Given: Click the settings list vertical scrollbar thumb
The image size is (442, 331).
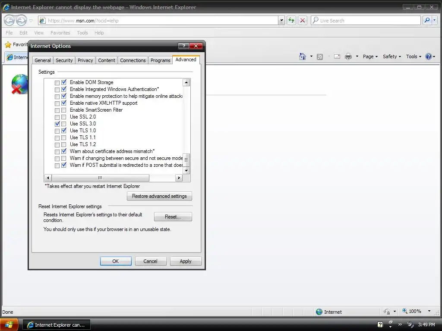Looking at the screenshot, I should pyautogui.click(x=186, y=160).
